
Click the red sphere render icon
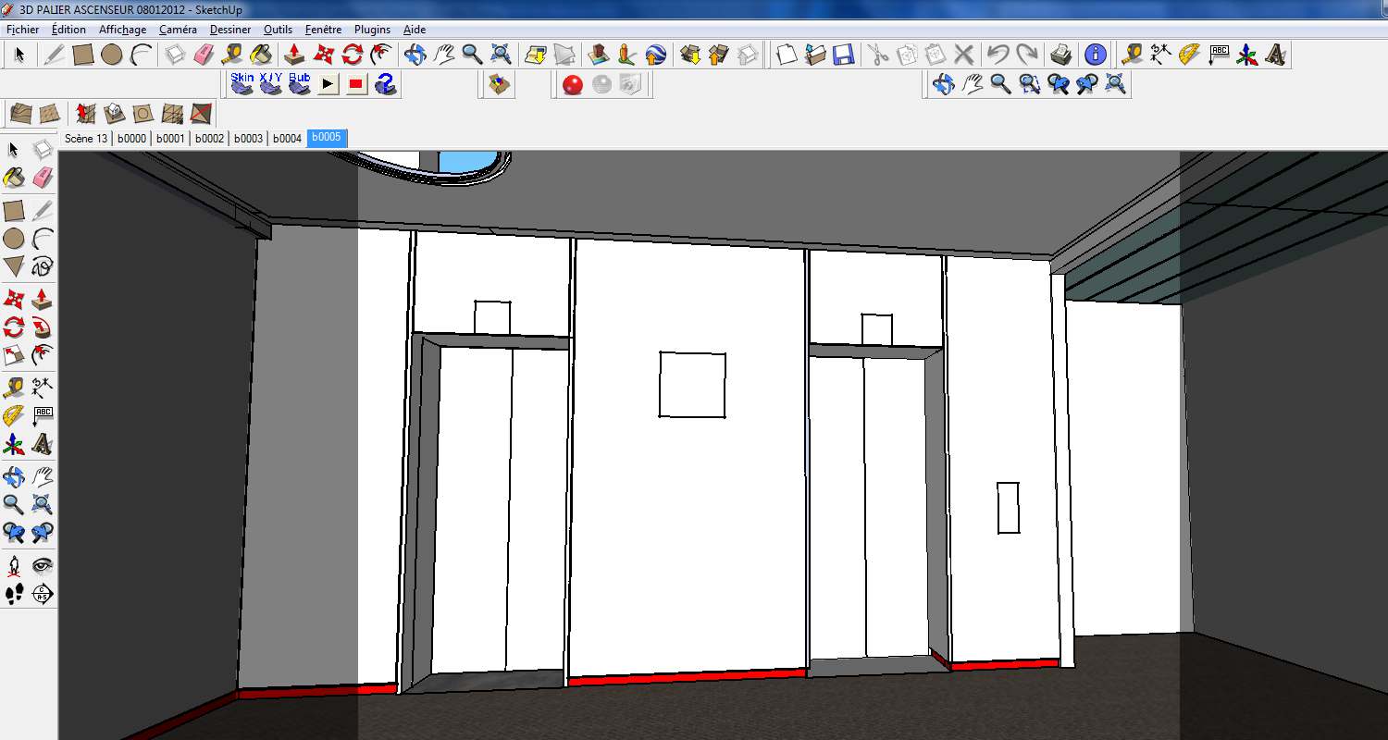(x=573, y=85)
